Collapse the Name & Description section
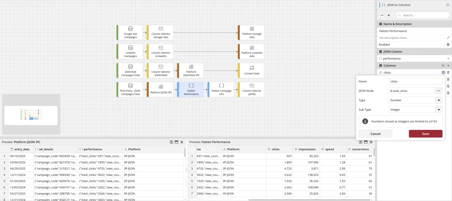The height and width of the screenshot is (201, 452). click(x=380, y=24)
